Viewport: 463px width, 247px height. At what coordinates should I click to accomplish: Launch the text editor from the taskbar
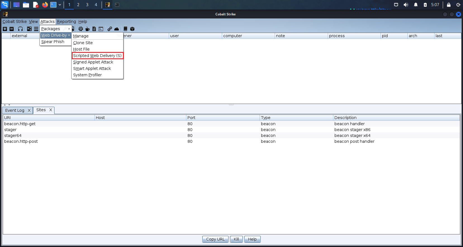point(35,5)
